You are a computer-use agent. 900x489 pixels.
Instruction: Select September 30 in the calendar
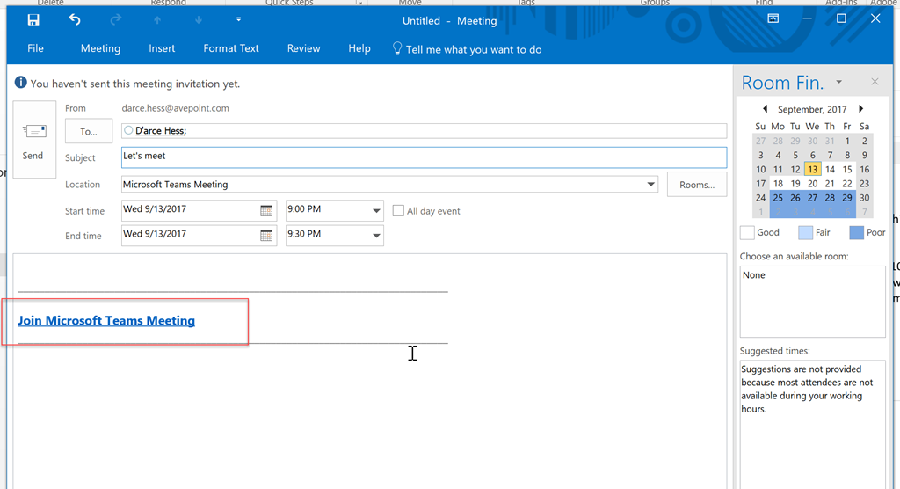(865, 198)
